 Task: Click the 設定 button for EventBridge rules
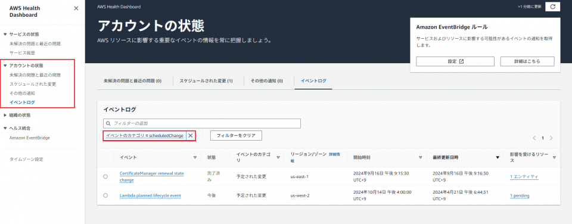[x=455, y=61]
